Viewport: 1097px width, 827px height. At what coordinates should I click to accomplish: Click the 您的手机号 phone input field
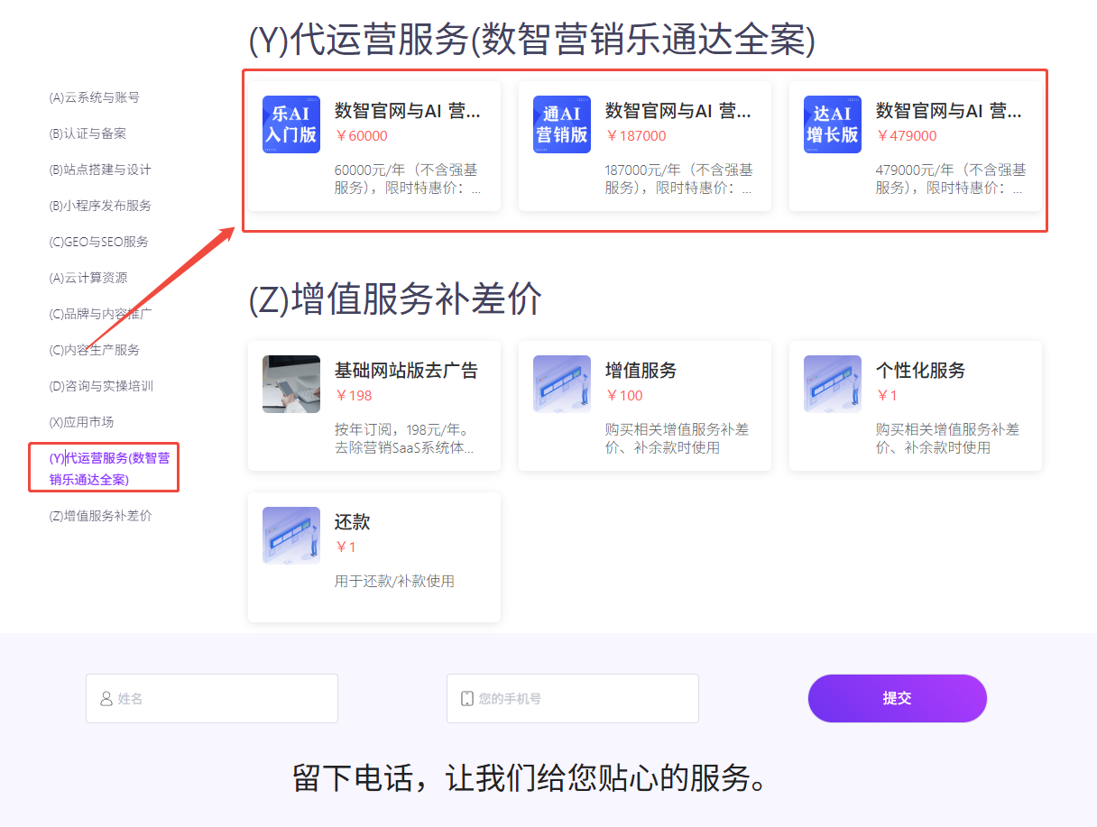[573, 698]
